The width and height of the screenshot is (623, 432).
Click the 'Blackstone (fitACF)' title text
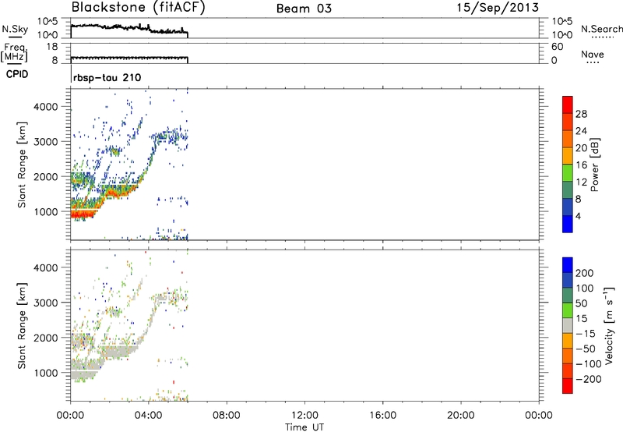coord(139,8)
